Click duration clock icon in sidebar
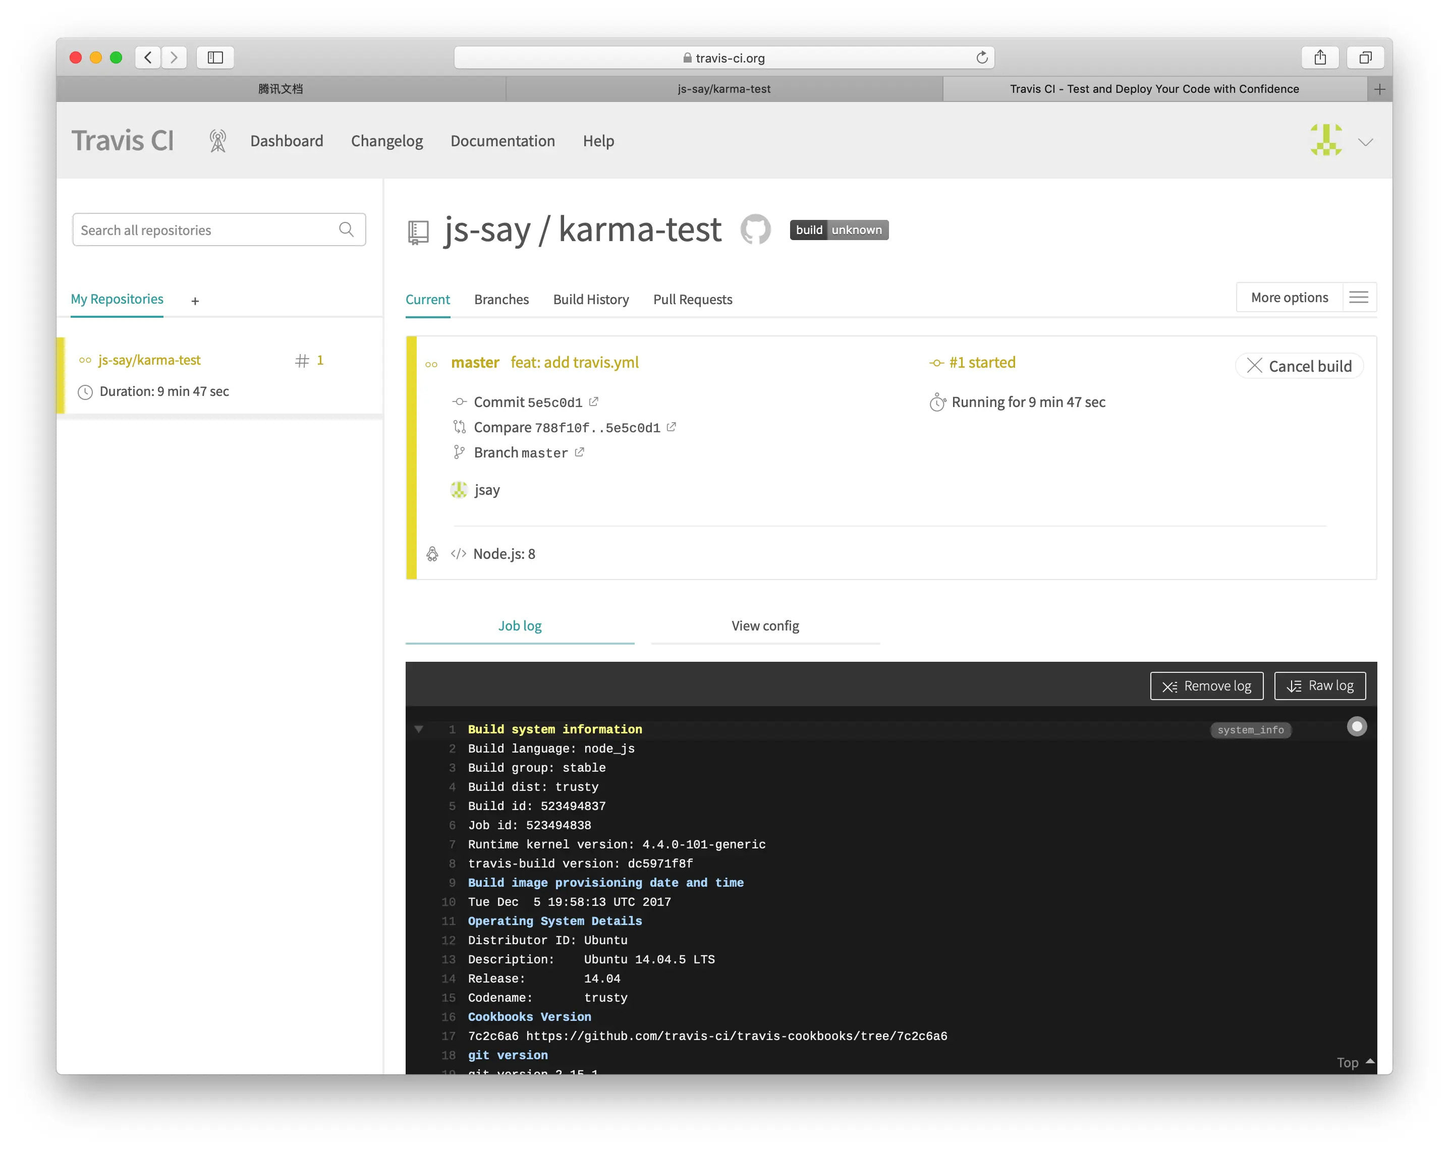Viewport: 1449px width, 1149px height. tap(85, 392)
